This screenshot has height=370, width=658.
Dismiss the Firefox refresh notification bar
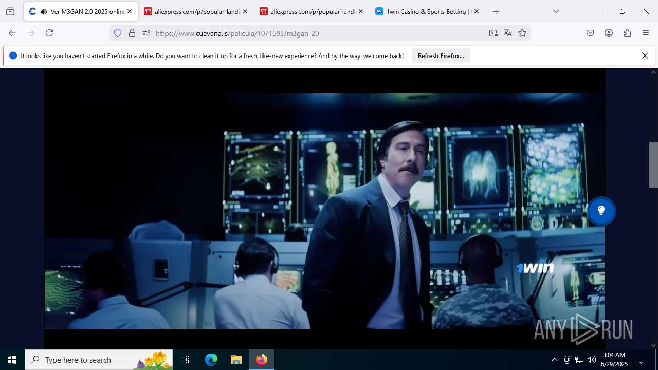click(645, 55)
